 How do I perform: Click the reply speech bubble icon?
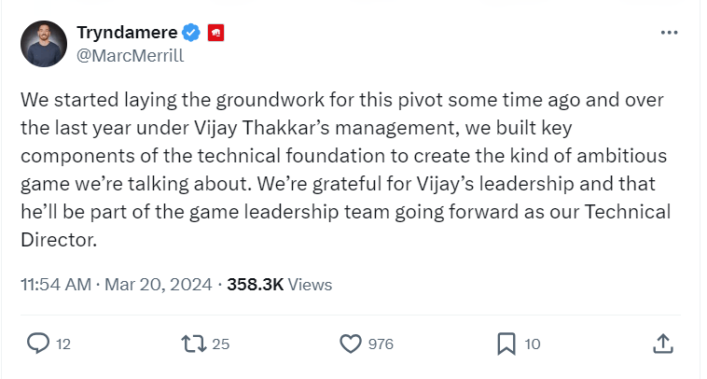(x=38, y=344)
